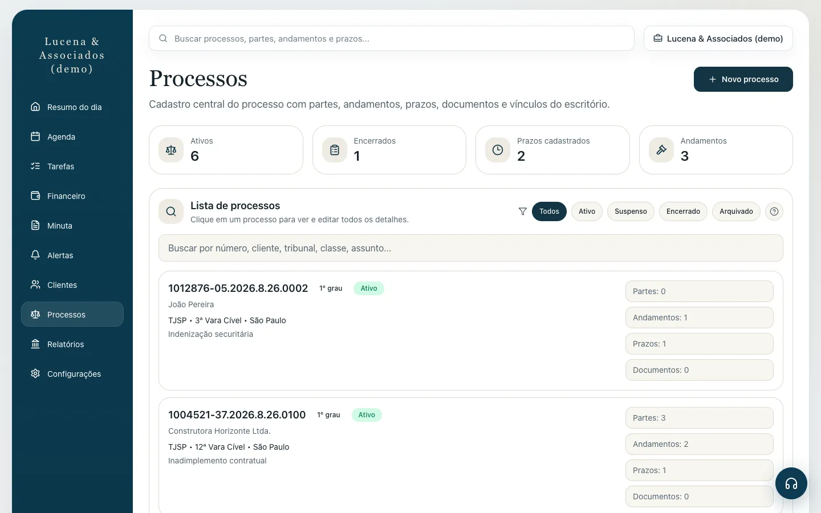
Task: Click the house icon beside Resumo do dia
Action: click(35, 107)
